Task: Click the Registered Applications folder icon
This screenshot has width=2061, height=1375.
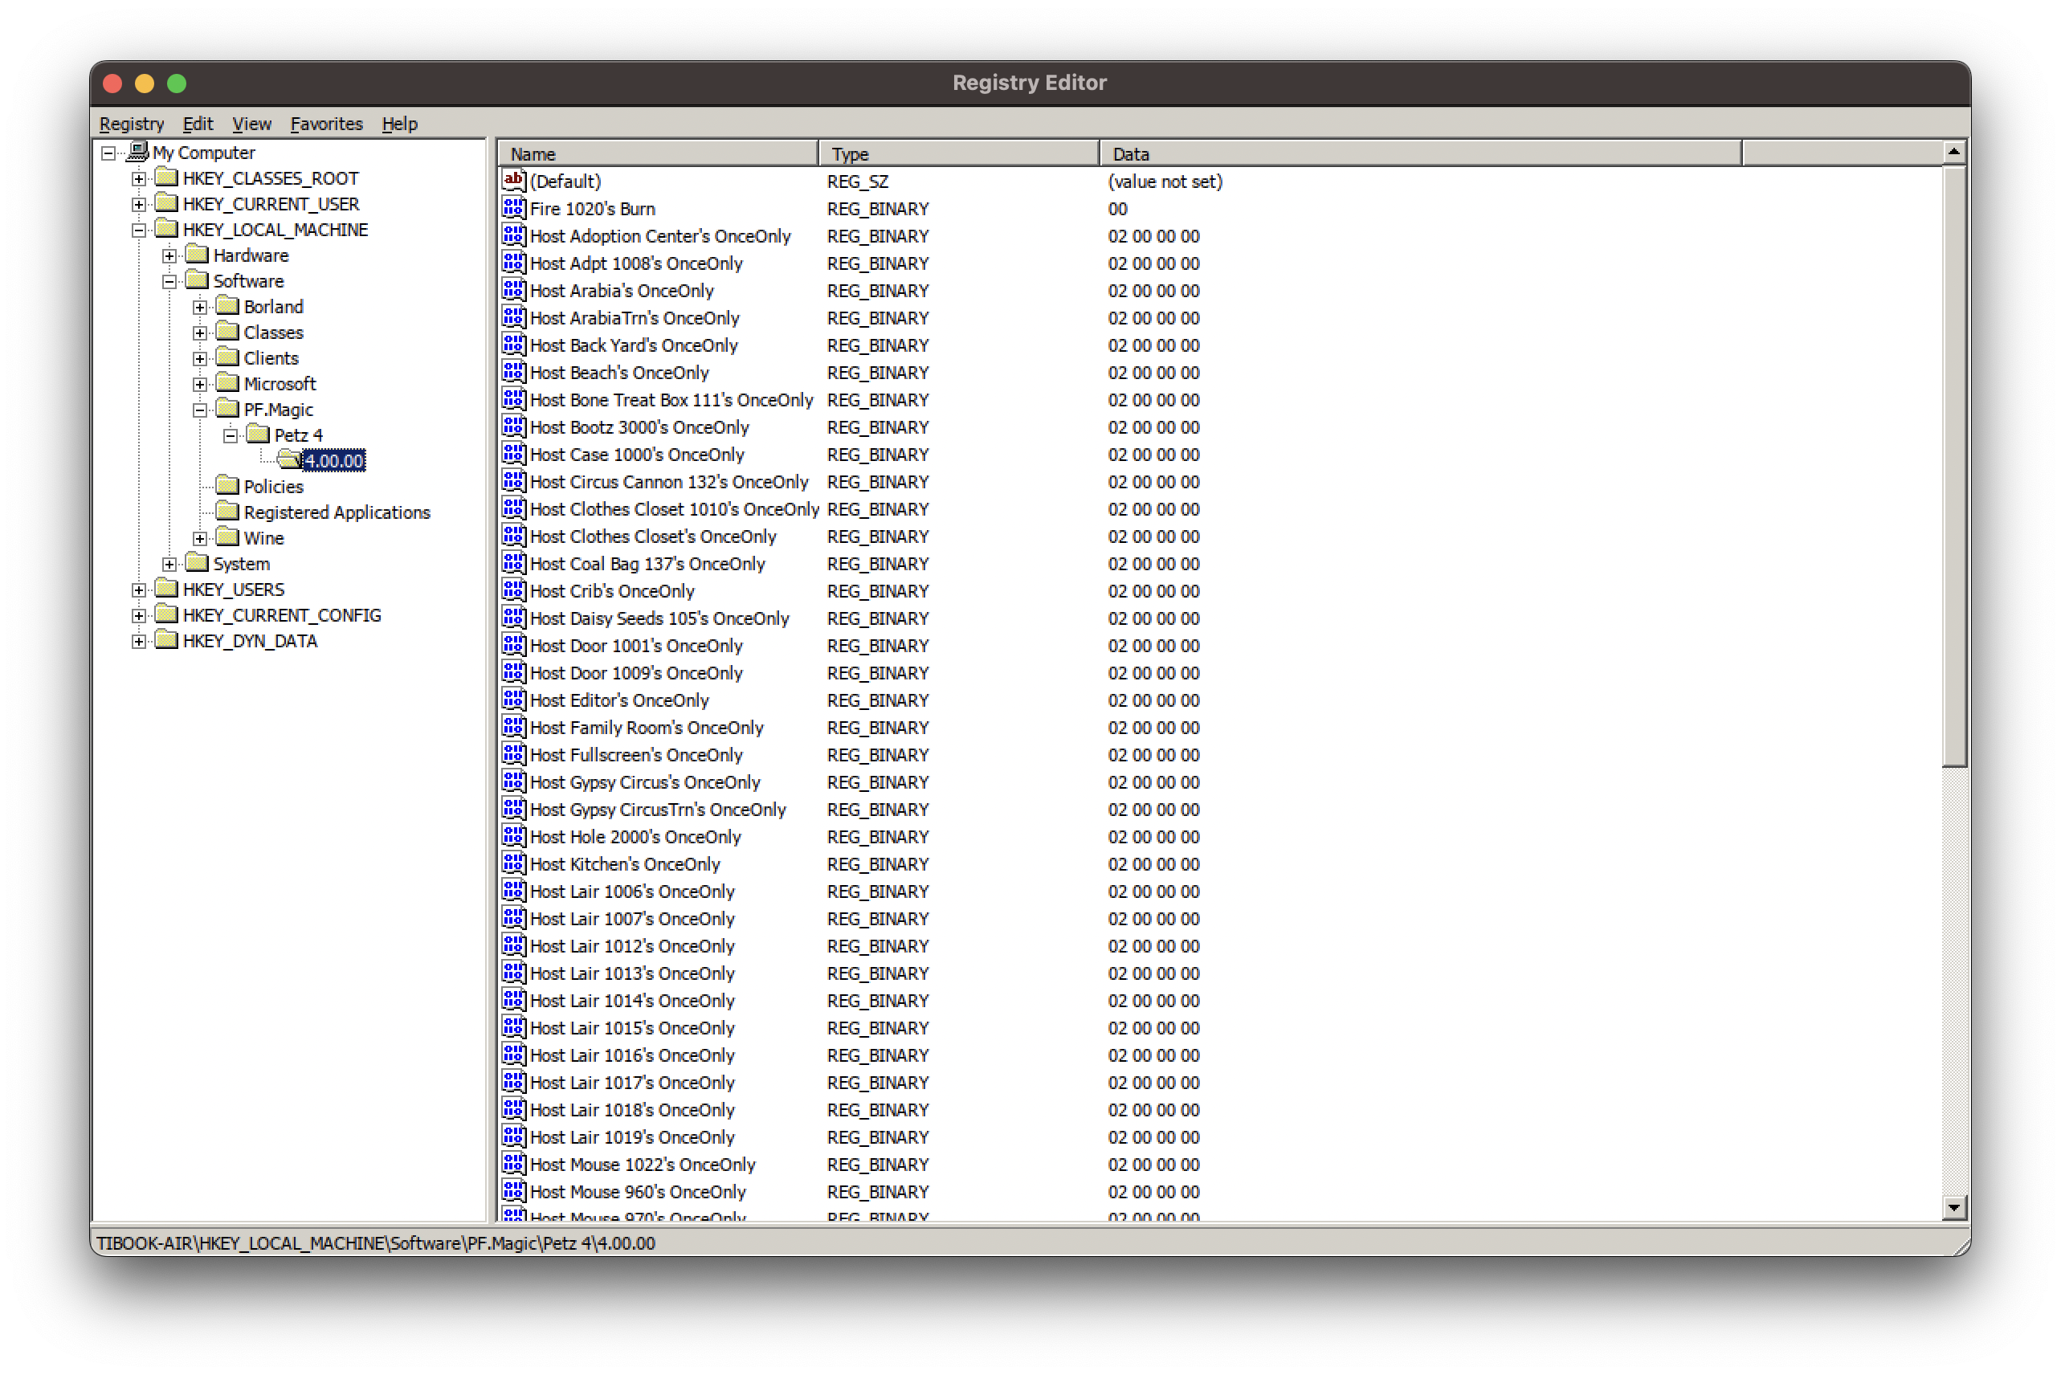Action: tap(227, 512)
